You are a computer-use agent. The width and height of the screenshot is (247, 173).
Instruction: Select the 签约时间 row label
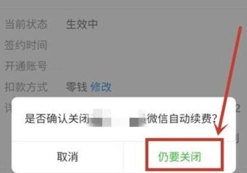(x=26, y=45)
